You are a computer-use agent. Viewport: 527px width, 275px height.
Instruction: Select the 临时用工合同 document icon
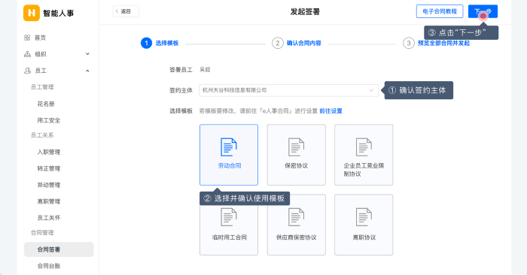point(229,217)
